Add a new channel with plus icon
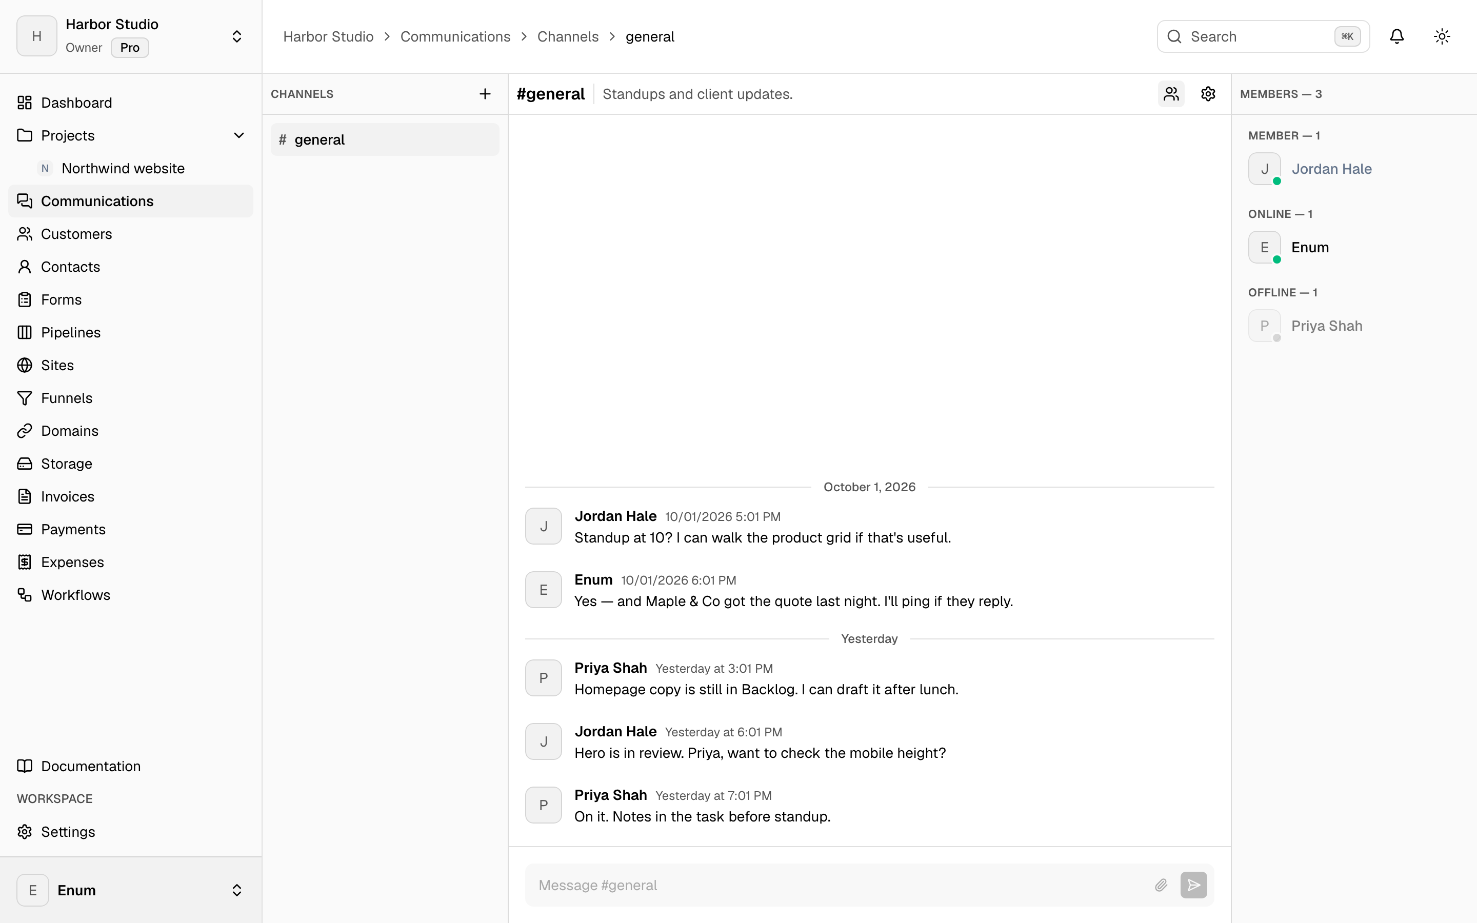1477x923 pixels. tap(485, 94)
